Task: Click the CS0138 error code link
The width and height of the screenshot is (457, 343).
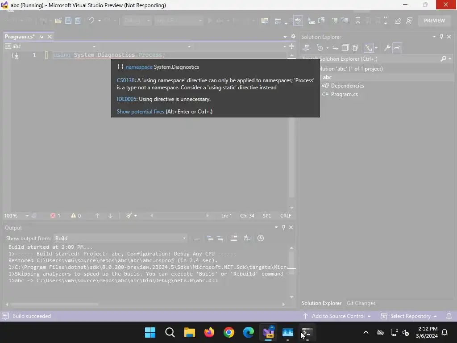Action: coord(125,80)
